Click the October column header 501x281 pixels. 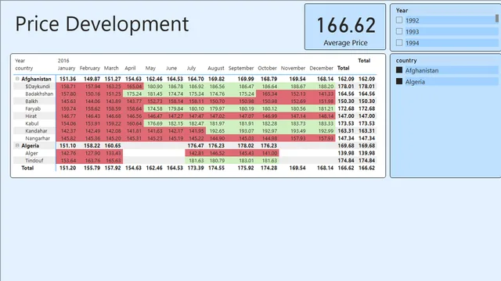click(x=267, y=68)
